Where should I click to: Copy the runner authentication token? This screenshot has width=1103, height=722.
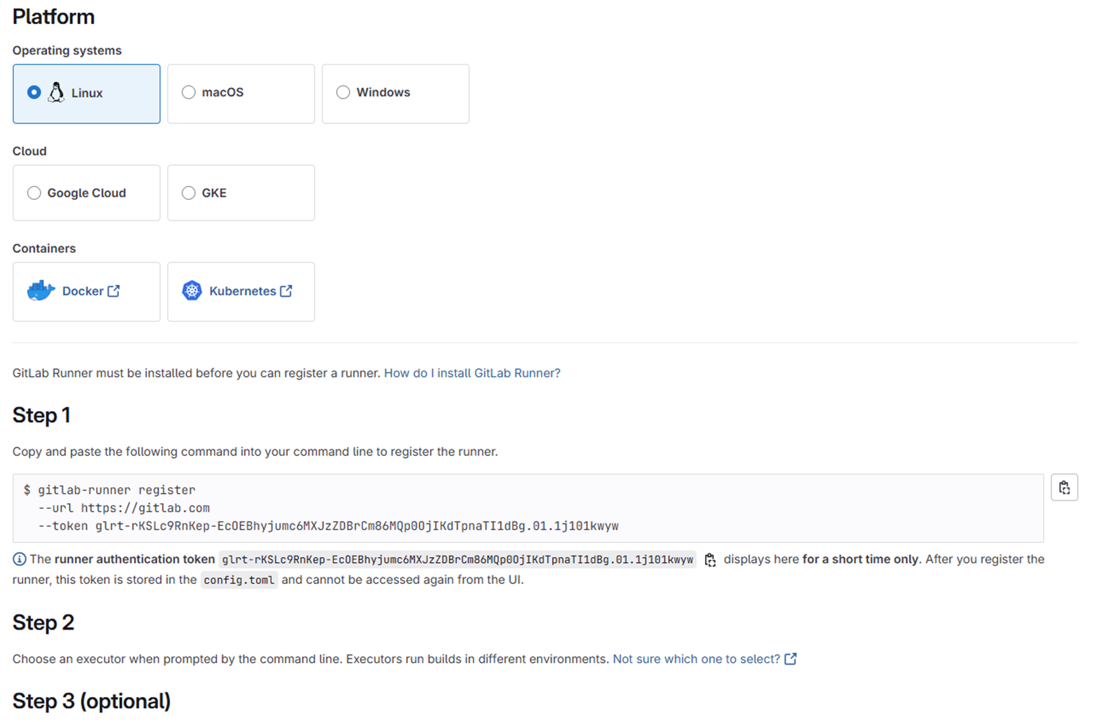point(710,560)
